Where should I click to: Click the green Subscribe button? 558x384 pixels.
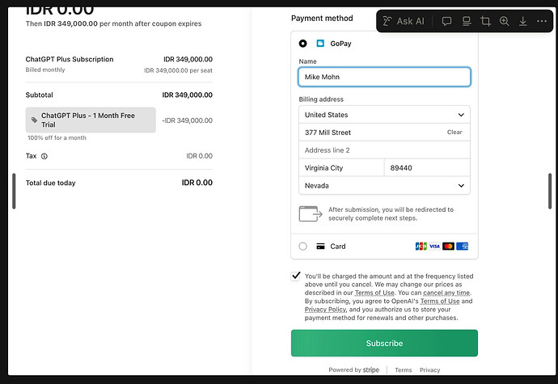(x=384, y=343)
